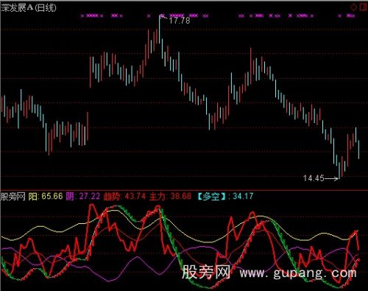Click the 股旁网 indicator name label

click(13, 197)
